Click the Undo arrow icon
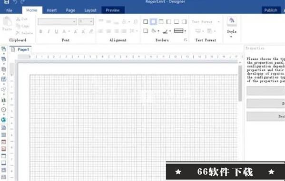 click(15, 1)
